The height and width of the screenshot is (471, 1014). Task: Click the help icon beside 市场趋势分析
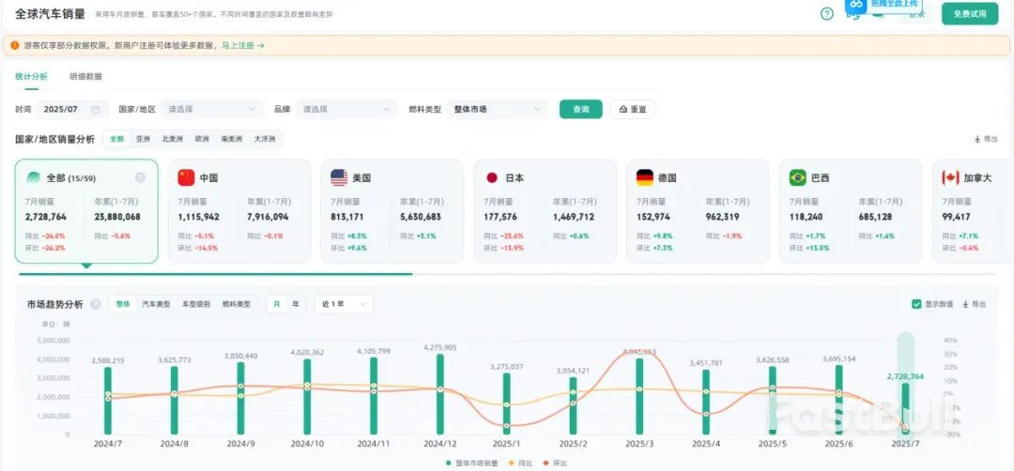point(95,304)
